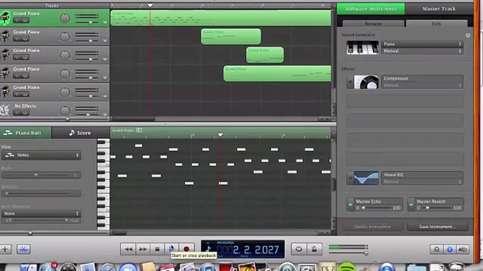The image size is (483, 271).
Task: Mute the highlighted green Grand Piano track
Action: pyautogui.click(x=17, y=21)
